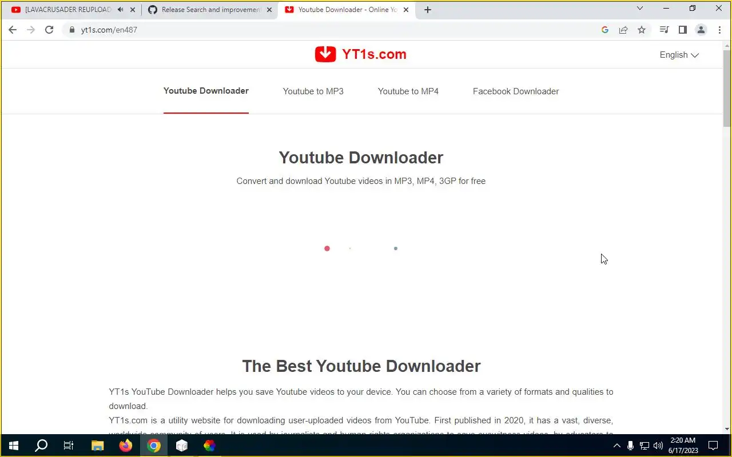
Task: Open the English language dropdown
Action: click(679, 55)
